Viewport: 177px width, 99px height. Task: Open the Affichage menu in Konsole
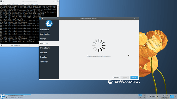[15, 4]
